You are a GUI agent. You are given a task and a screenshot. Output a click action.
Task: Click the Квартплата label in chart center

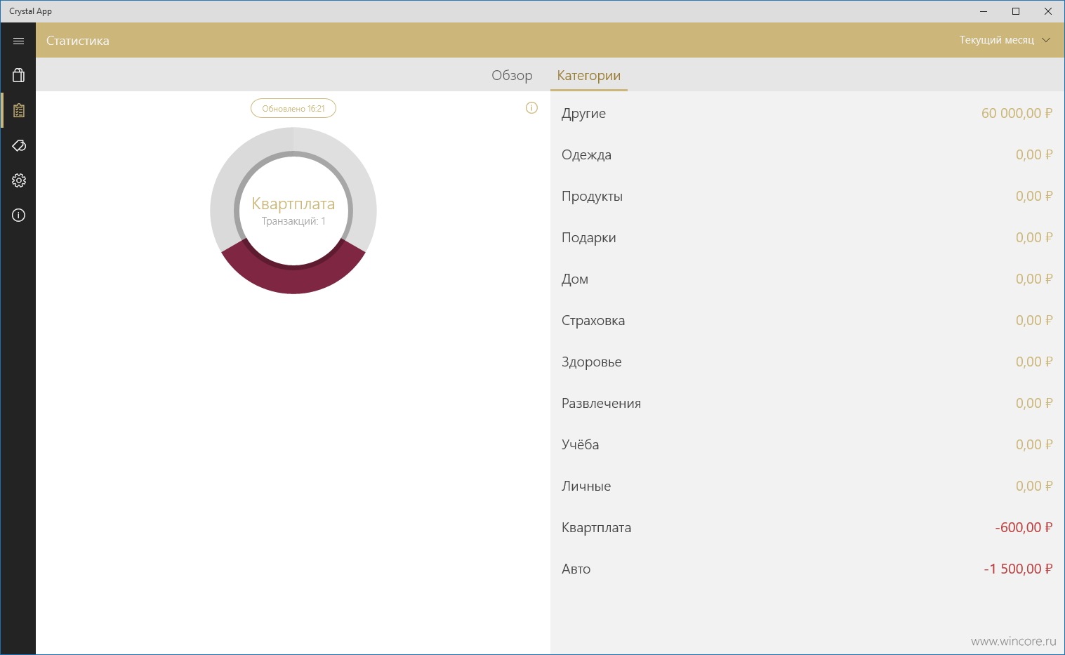click(x=293, y=204)
